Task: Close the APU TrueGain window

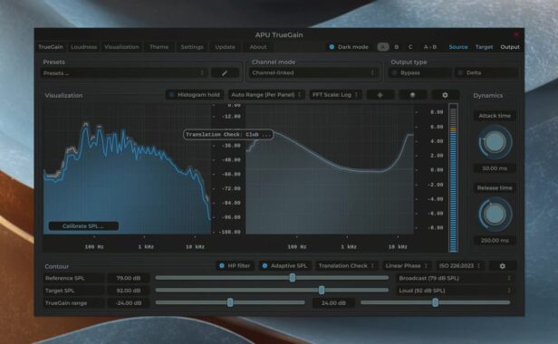Action: 516,34
